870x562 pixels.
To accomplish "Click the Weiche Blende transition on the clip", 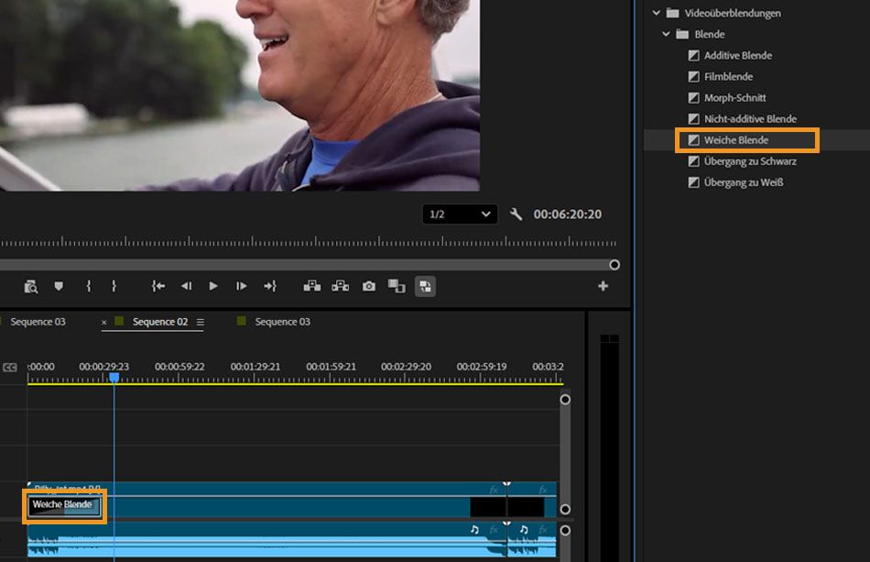I will click(62, 505).
